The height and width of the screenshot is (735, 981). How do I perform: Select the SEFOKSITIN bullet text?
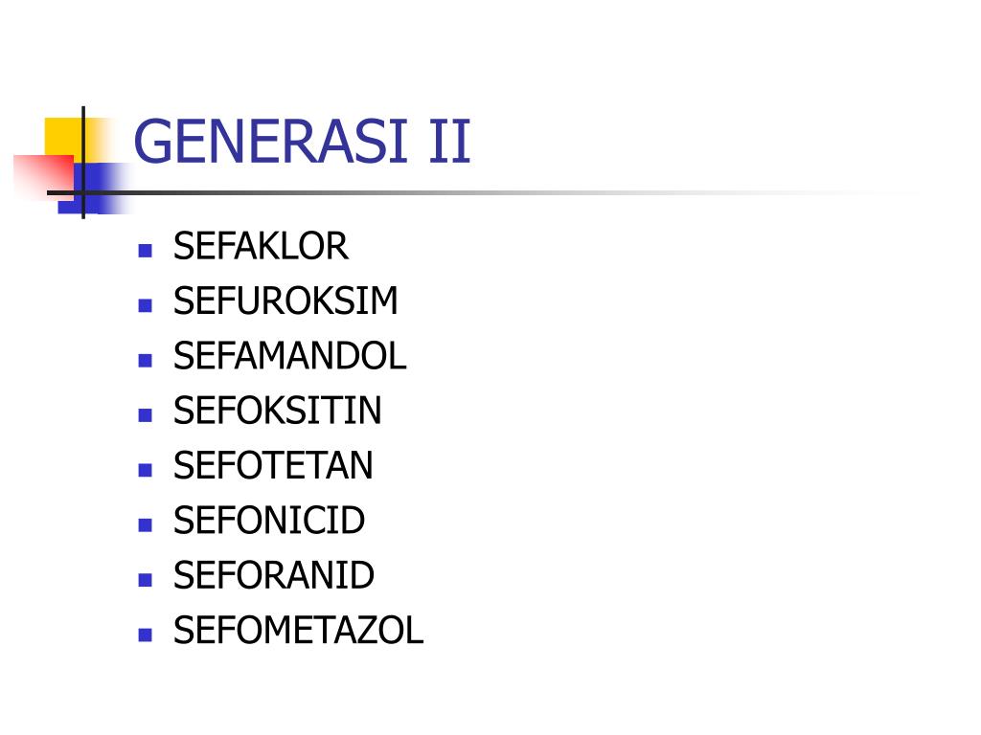(277, 411)
